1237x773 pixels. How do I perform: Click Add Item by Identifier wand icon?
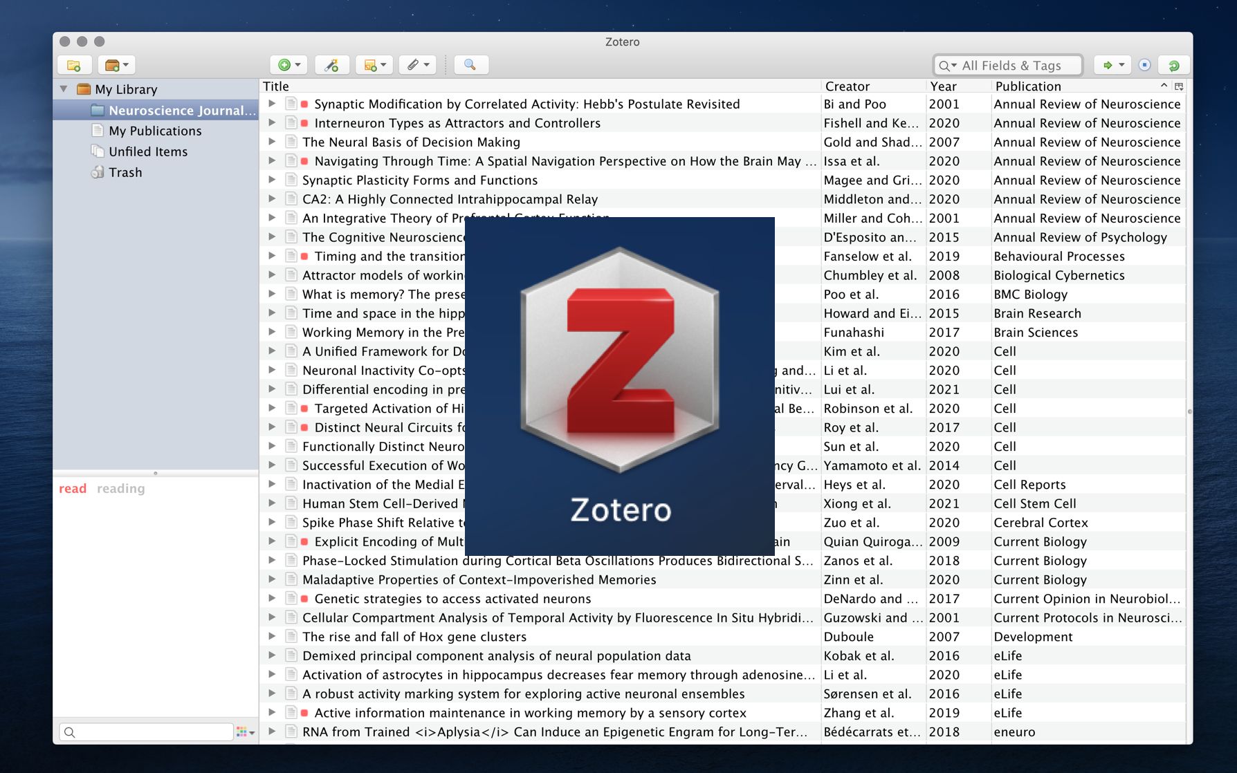[332, 65]
